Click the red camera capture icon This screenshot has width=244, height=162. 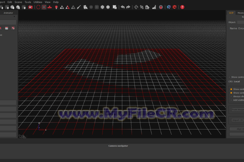coord(30,7)
